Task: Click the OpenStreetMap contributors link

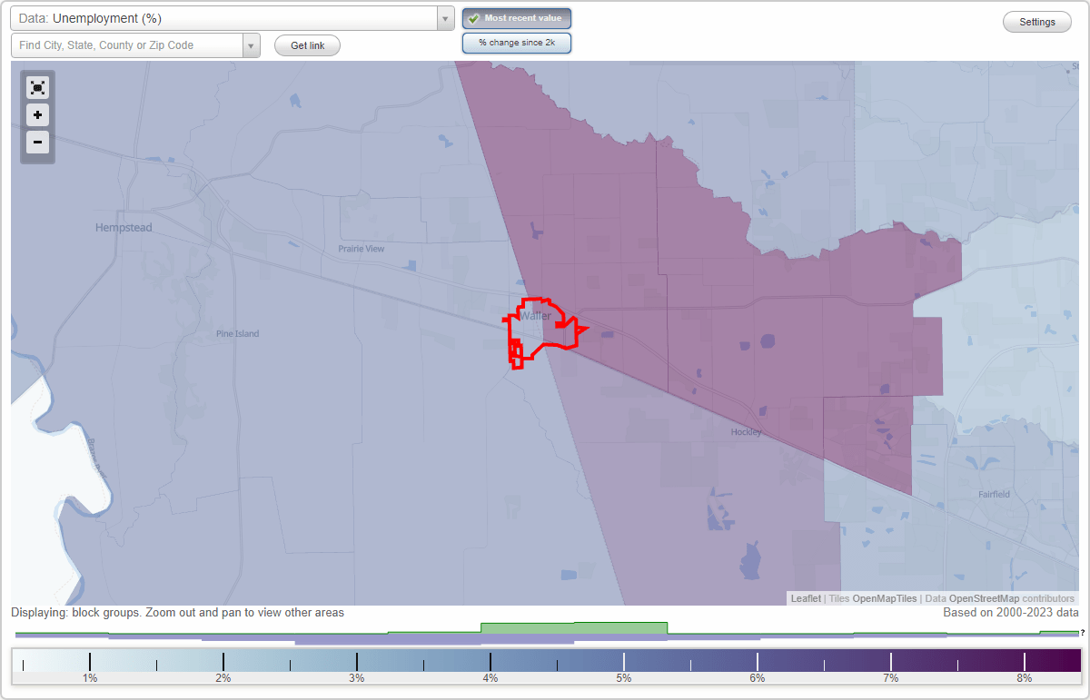Action: 1009,598
